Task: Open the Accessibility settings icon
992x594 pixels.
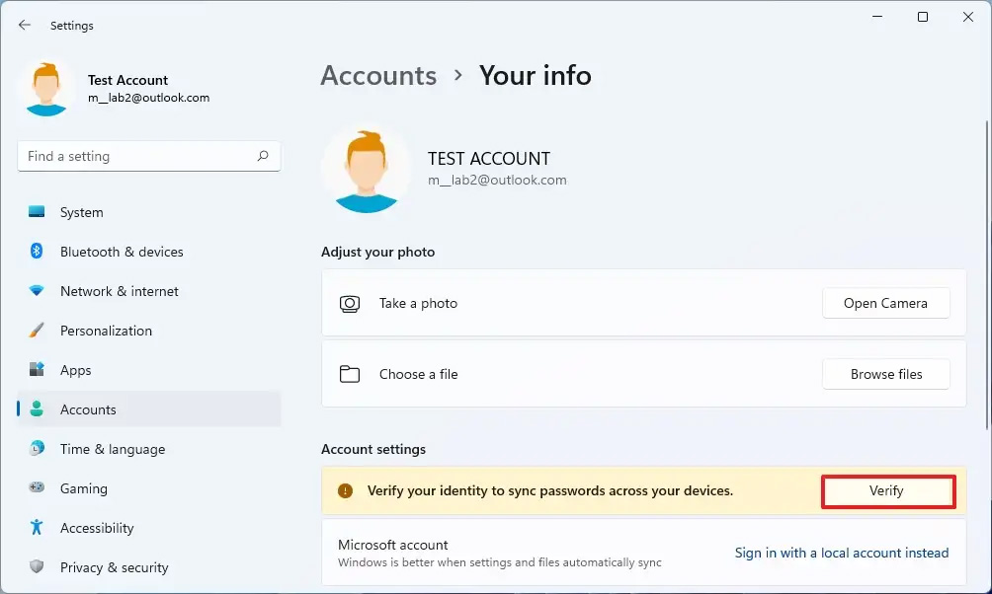Action: (x=35, y=528)
